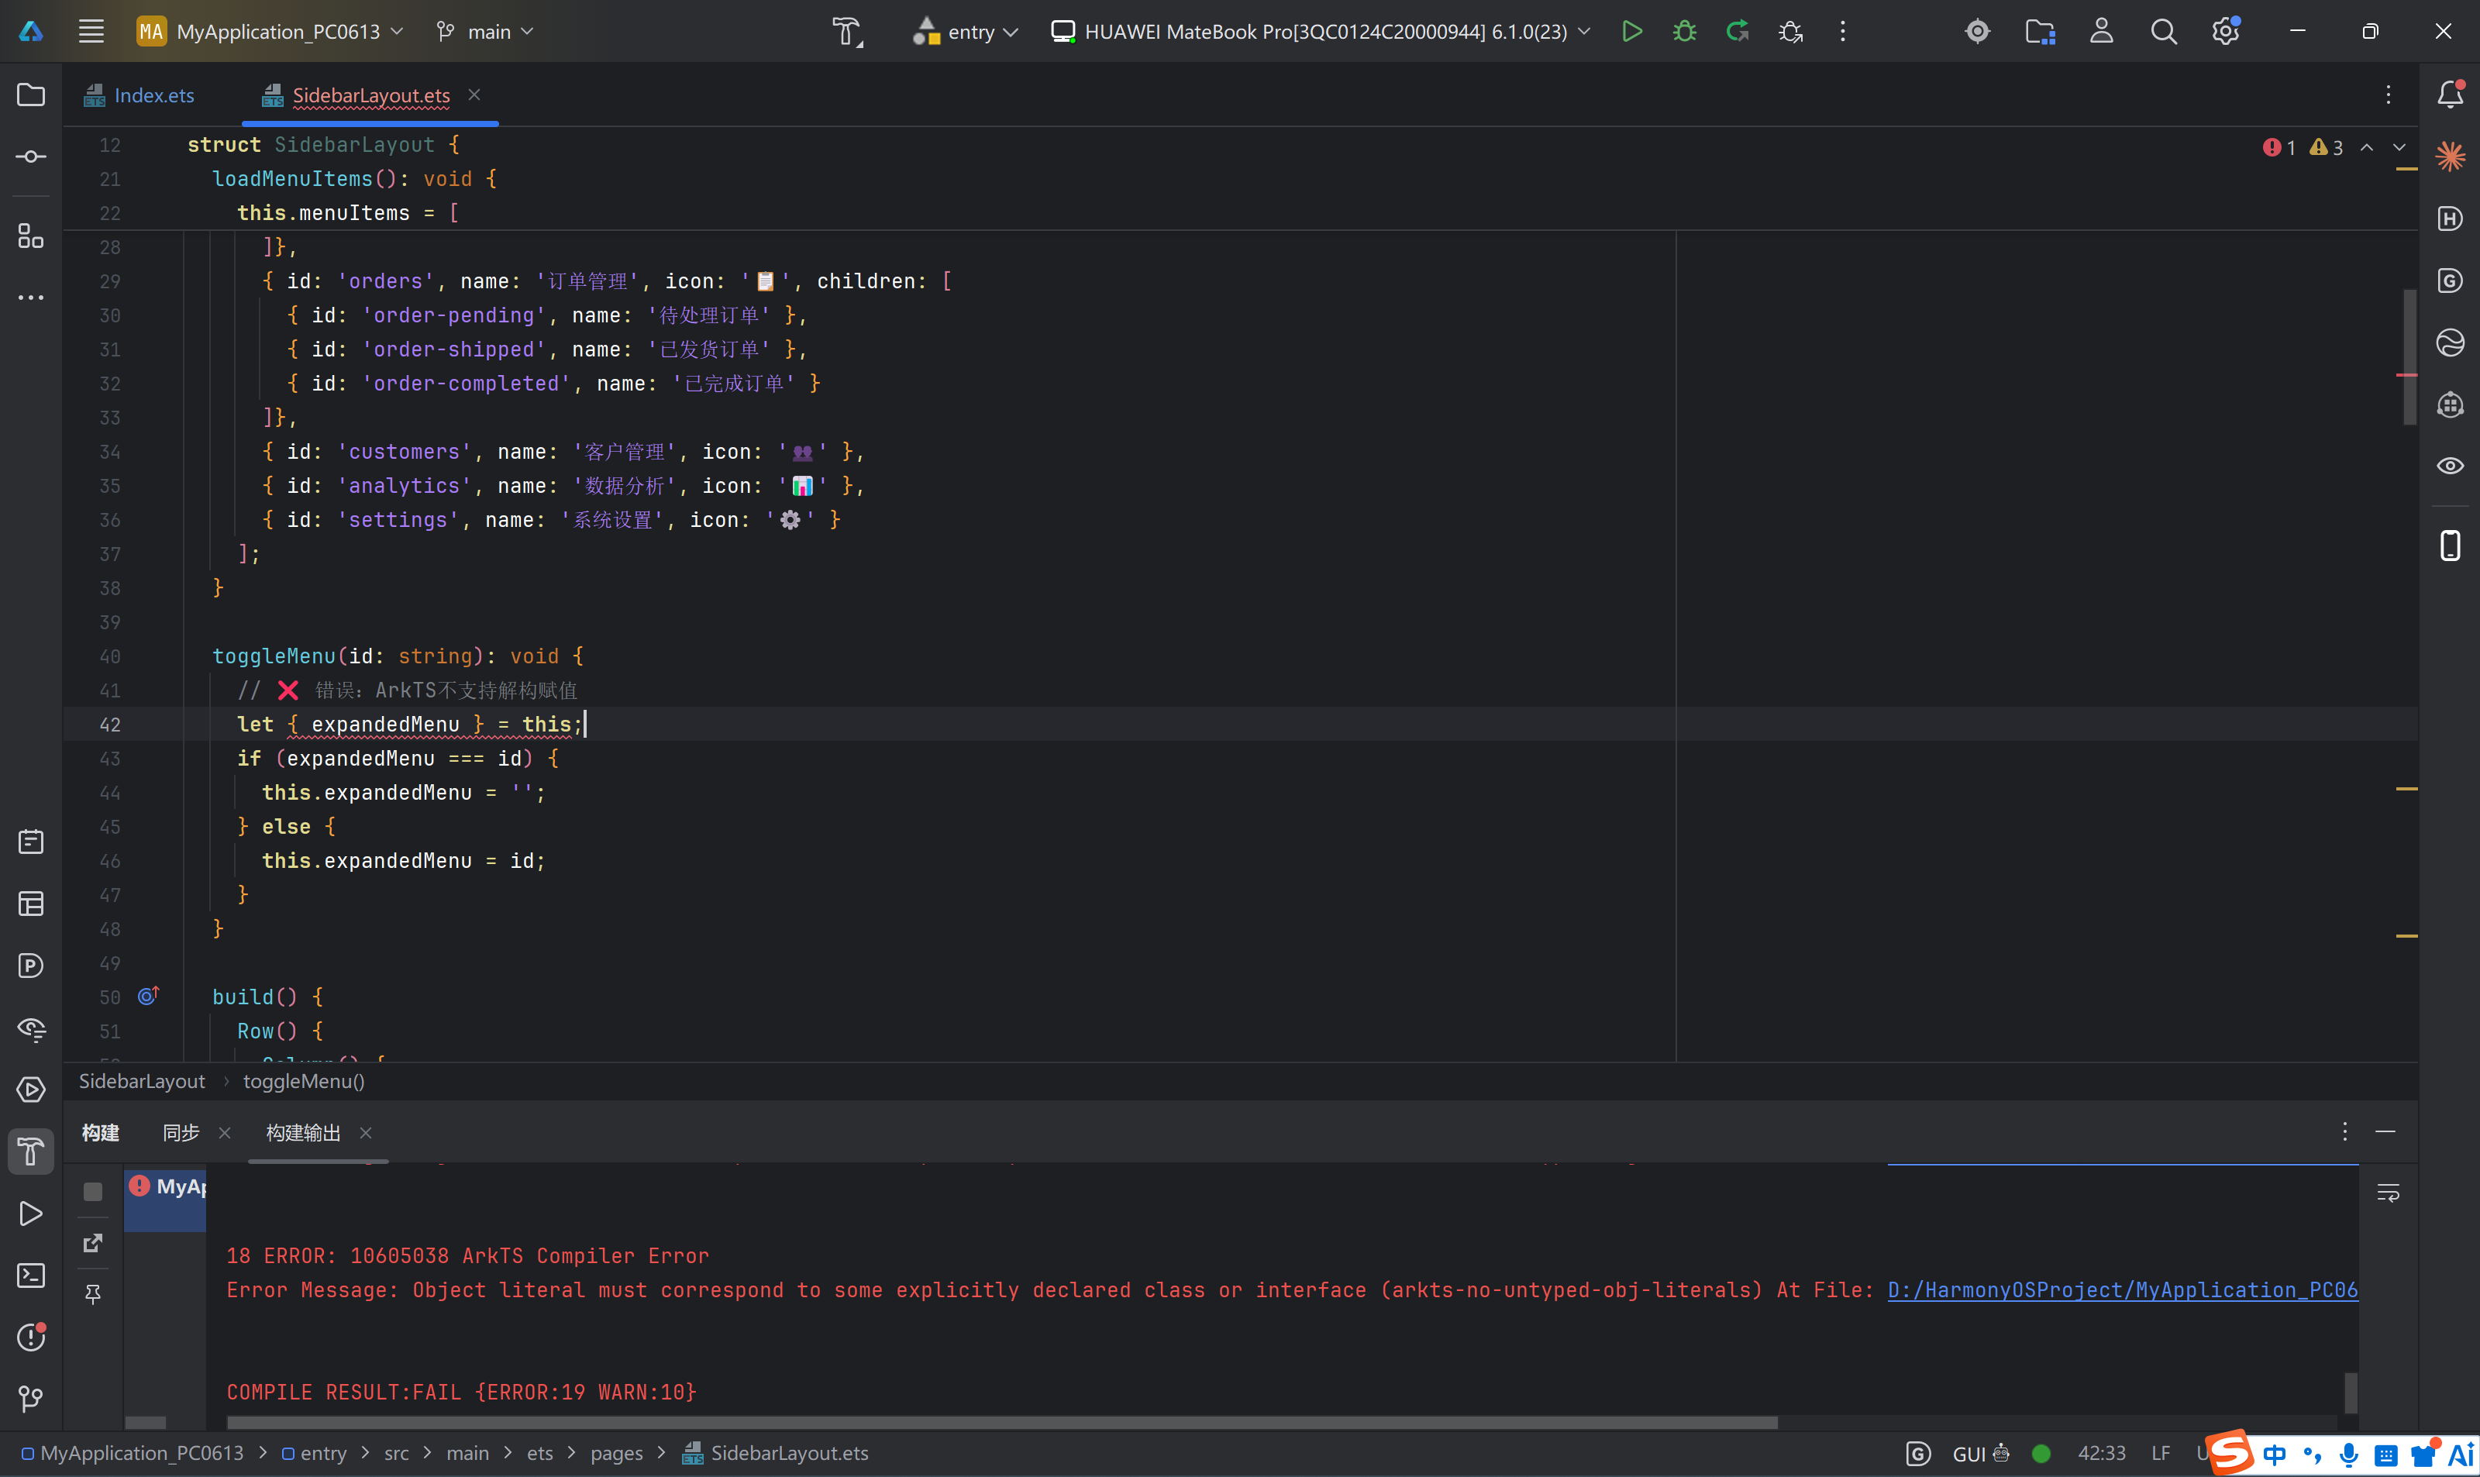This screenshot has height=1477, width=2480.
Task: Toggle the GUI mode status item
Action: click(1980, 1453)
